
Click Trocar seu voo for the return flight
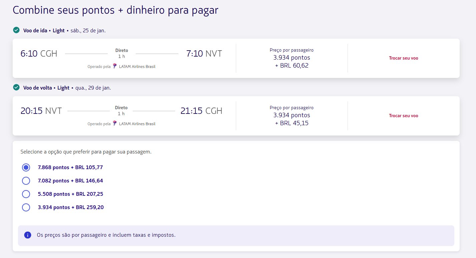403,116
